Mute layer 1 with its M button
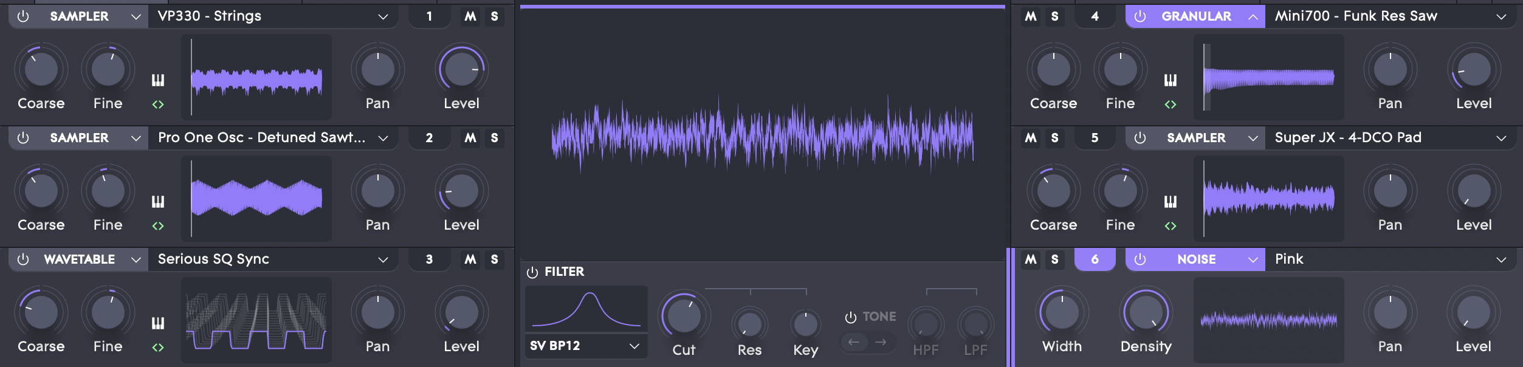 pos(470,16)
